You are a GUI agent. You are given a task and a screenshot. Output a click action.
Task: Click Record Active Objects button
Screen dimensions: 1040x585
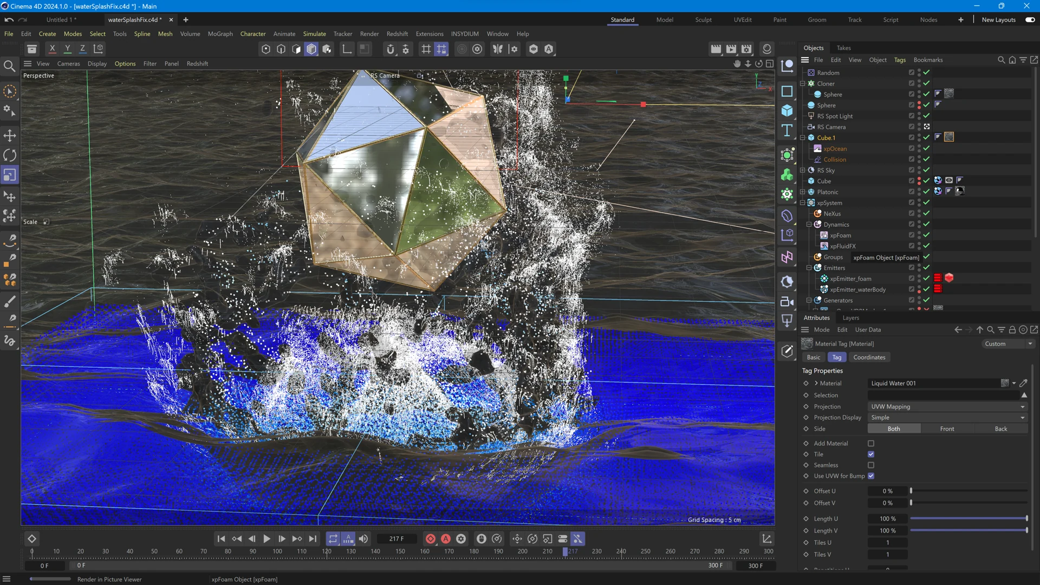(x=431, y=539)
